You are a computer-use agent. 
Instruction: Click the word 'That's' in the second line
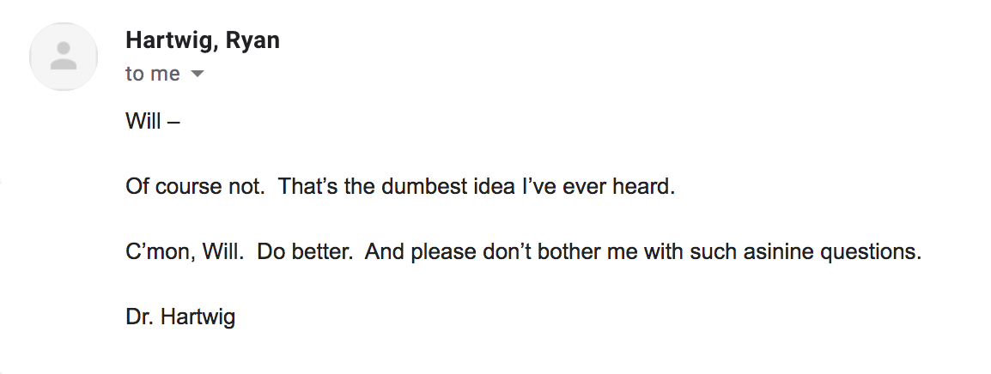tap(307, 186)
